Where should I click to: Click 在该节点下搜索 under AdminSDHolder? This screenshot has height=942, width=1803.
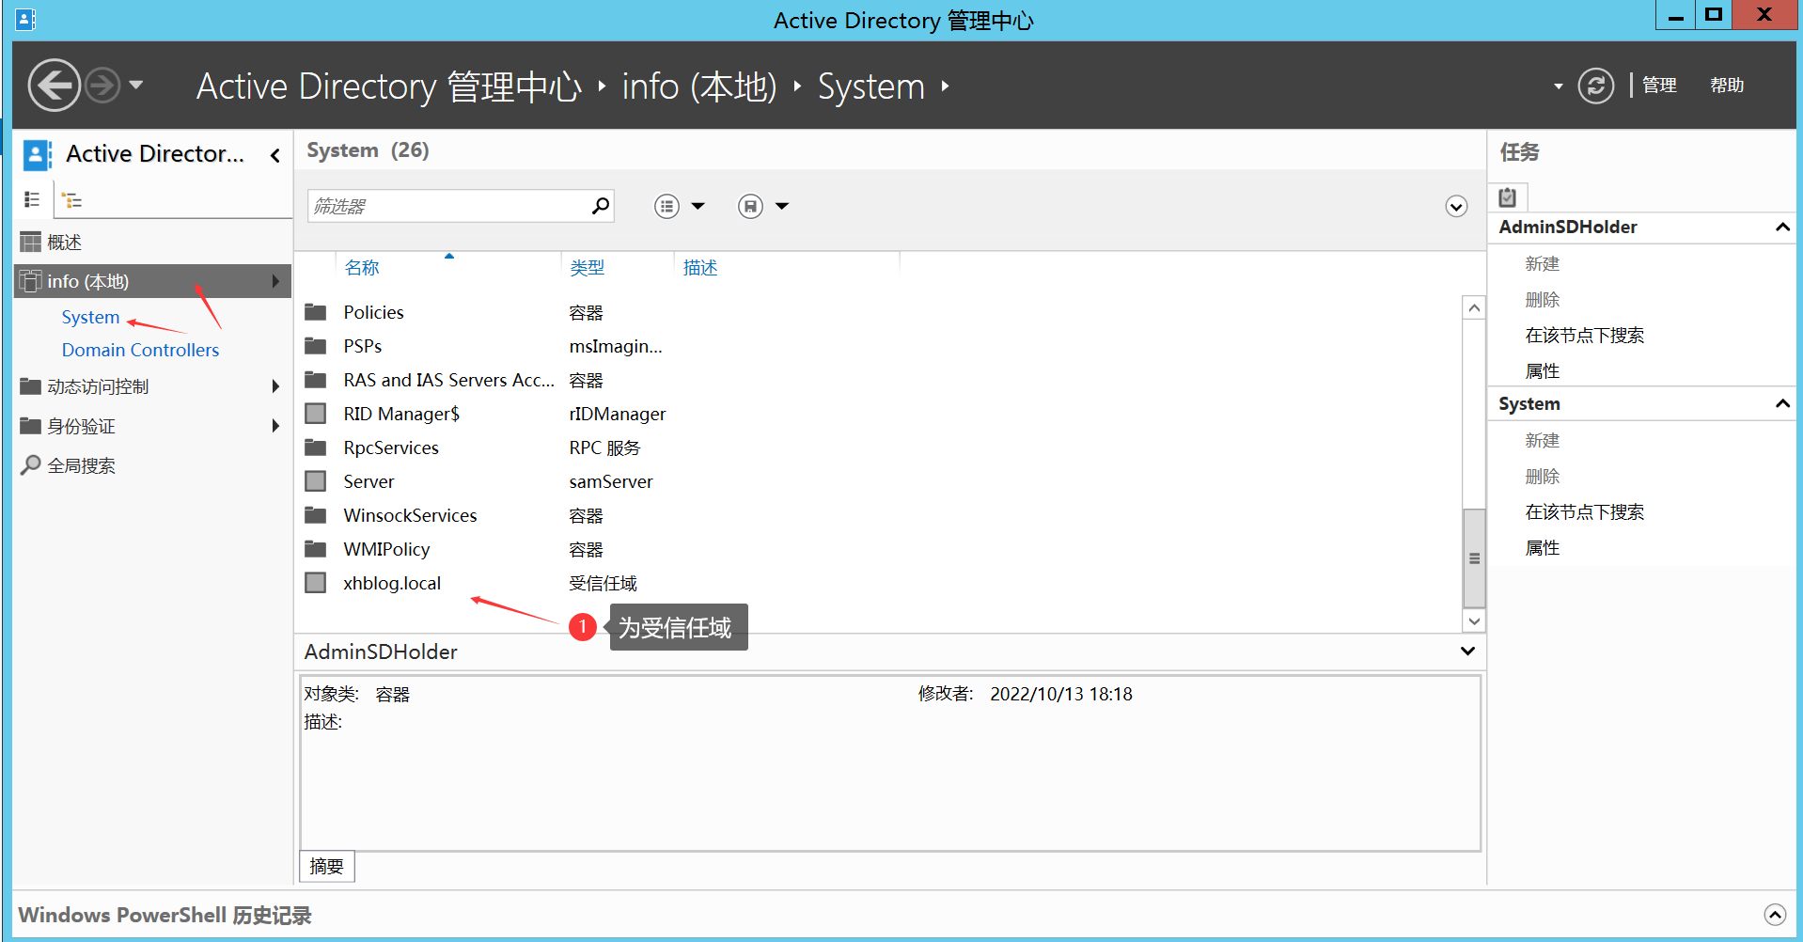click(1585, 336)
